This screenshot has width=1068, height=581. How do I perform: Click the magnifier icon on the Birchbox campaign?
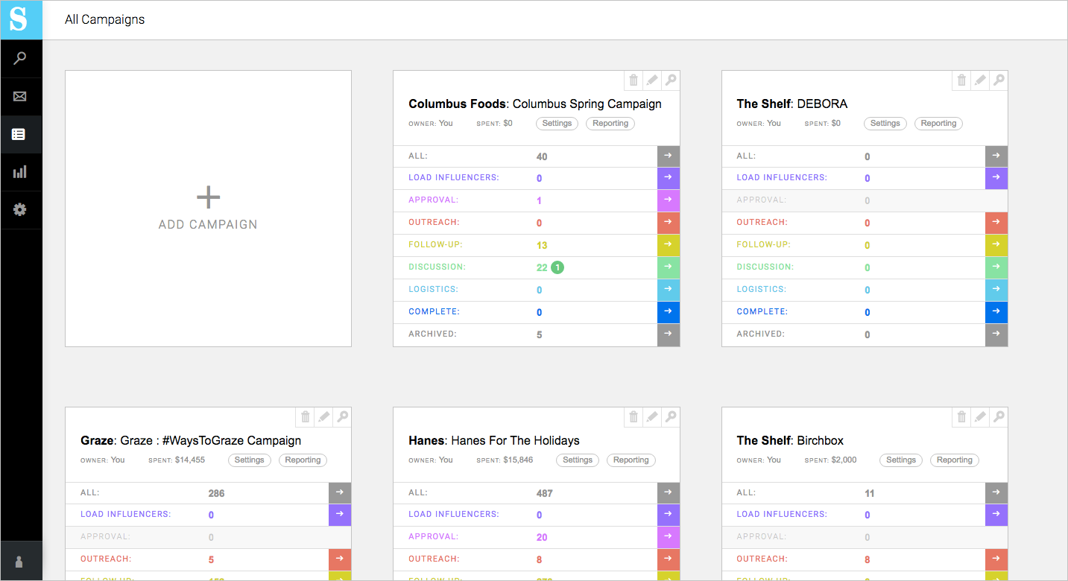(x=999, y=417)
